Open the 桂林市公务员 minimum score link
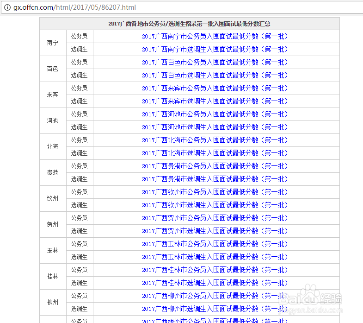The width and height of the screenshot is (363, 323). click(215, 270)
